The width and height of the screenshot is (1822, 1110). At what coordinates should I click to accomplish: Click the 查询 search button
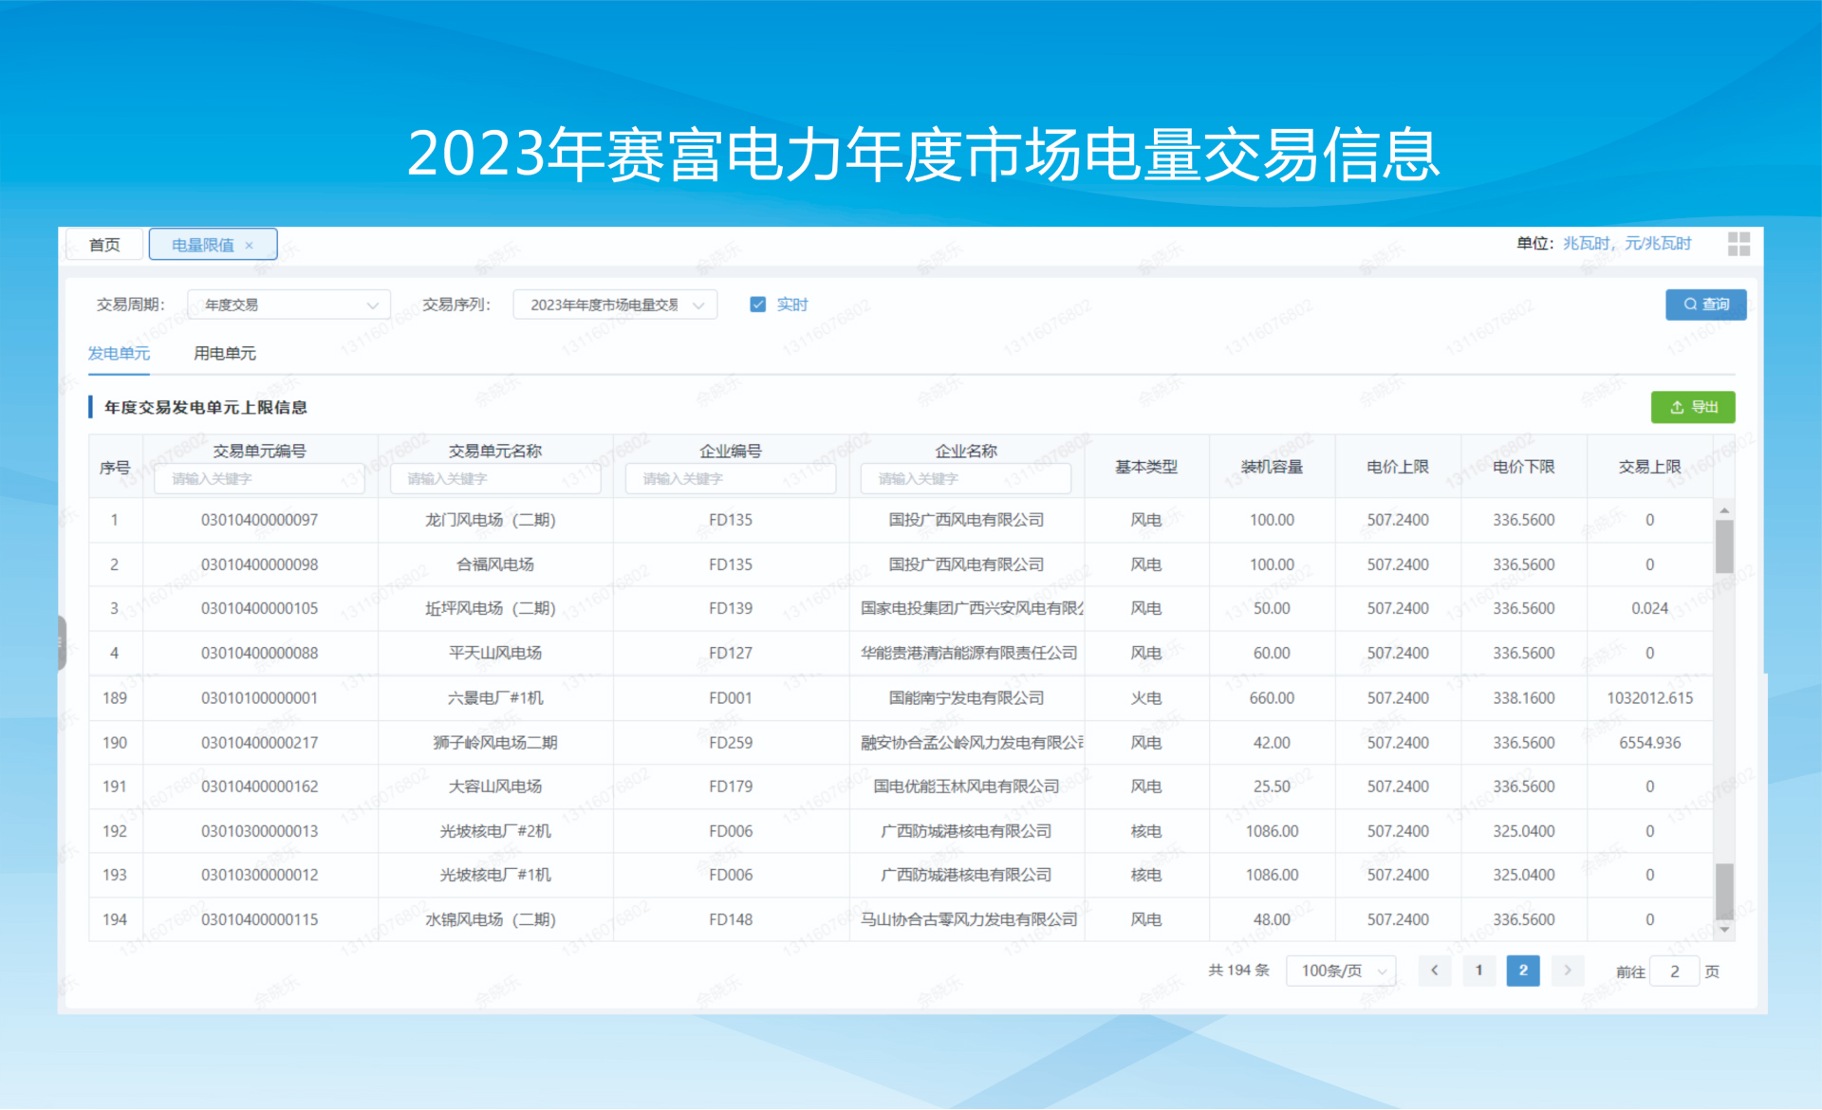[1705, 305]
